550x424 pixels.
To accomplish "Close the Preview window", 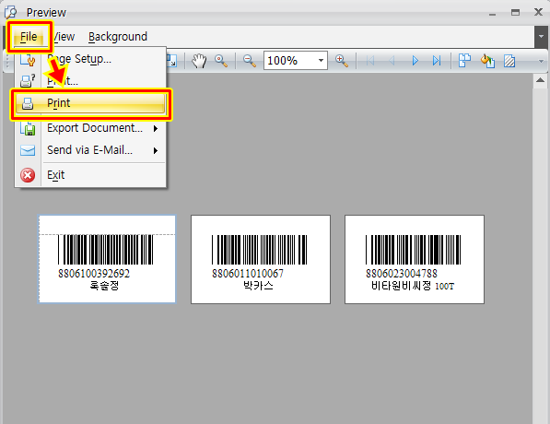I will (x=538, y=12).
